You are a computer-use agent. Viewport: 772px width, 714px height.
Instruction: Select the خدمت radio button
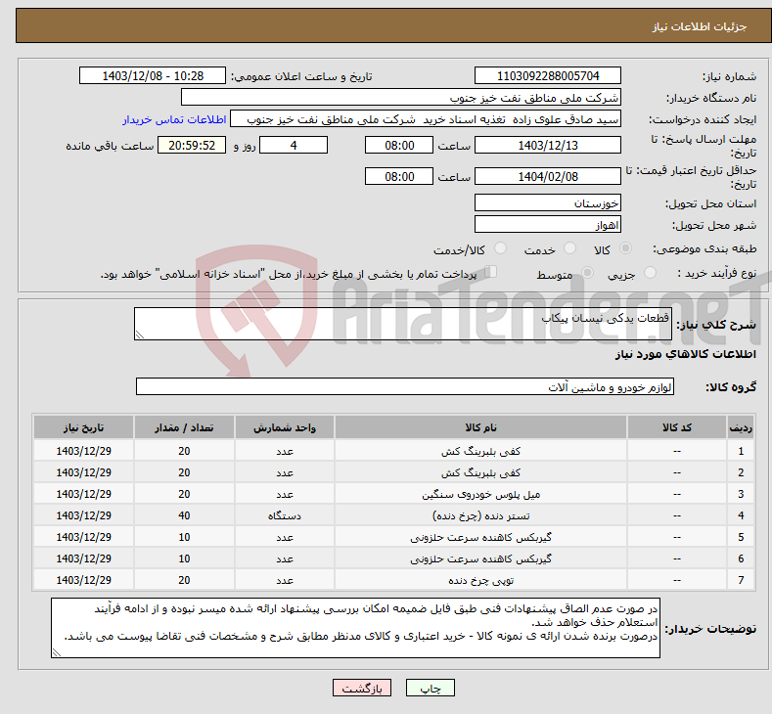[569, 248]
